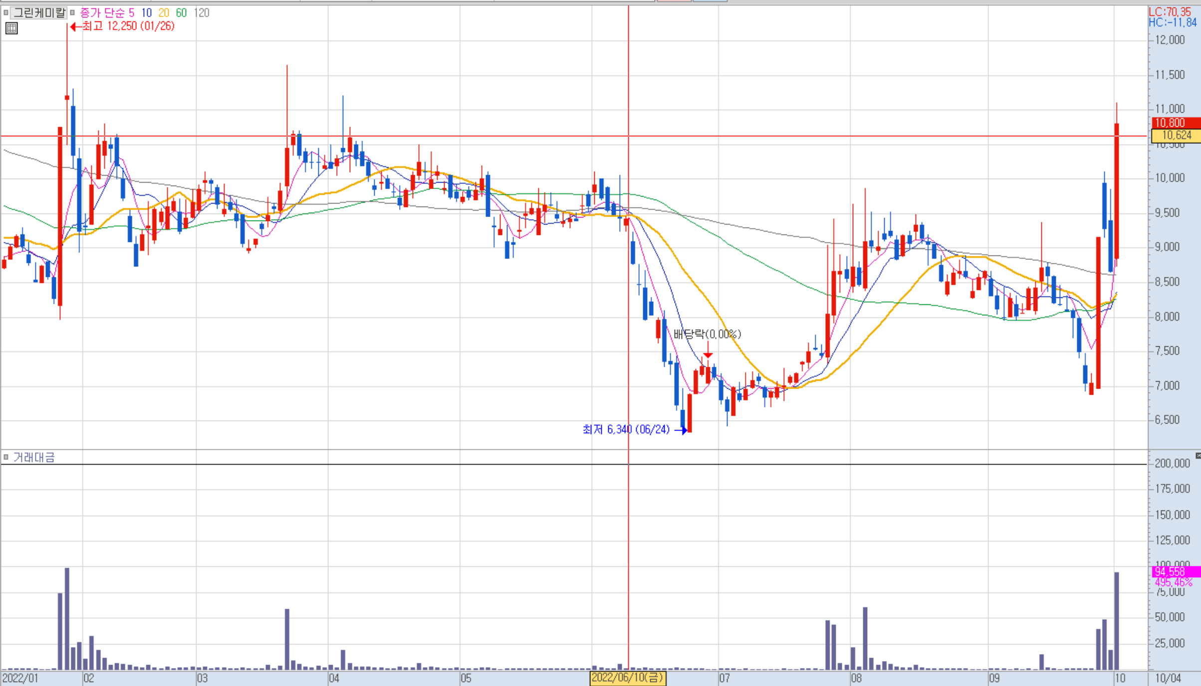Toggle the square marker beside 거래대금
Viewport: 1201px width, 686px height.
(x=6, y=457)
